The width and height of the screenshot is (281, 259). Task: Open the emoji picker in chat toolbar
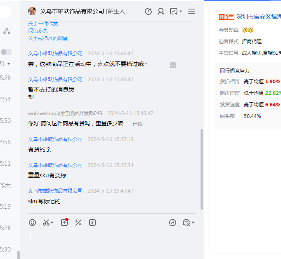pyautogui.click(x=32, y=223)
